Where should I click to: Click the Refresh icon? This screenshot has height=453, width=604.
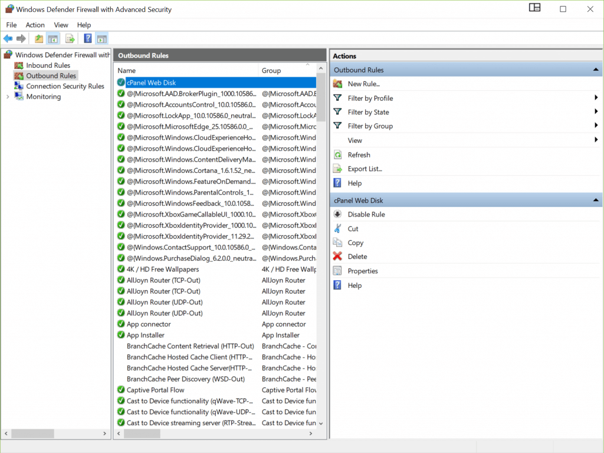(x=337, y=155)
